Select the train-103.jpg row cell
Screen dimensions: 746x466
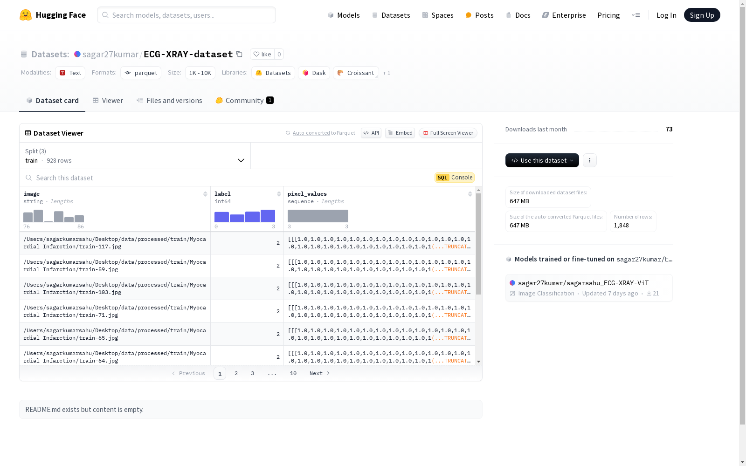[115, 288]
